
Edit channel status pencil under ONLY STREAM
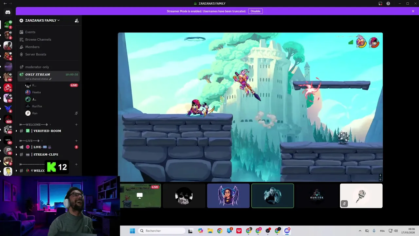pyautogui.click(x=50, y=79)
